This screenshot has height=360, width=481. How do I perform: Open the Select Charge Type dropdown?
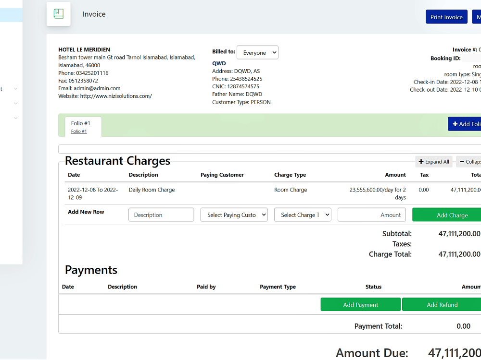coord(303,215)
